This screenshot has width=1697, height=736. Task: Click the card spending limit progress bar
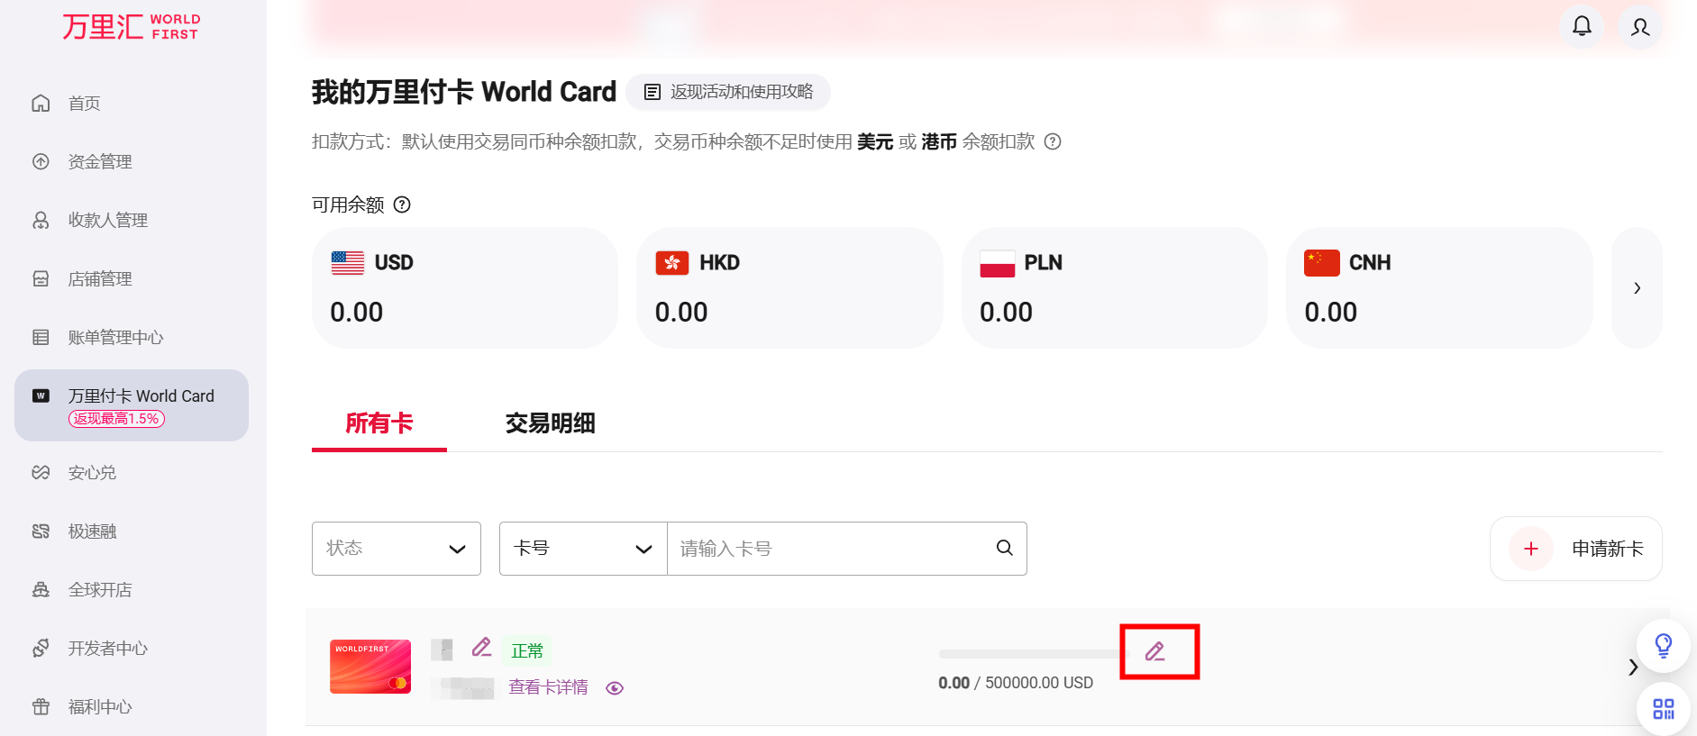(1032, 654)
